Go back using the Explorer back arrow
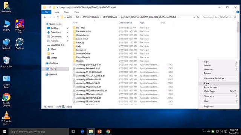The width and height of the screenshot is (241, 135). (x=45, y=17)
